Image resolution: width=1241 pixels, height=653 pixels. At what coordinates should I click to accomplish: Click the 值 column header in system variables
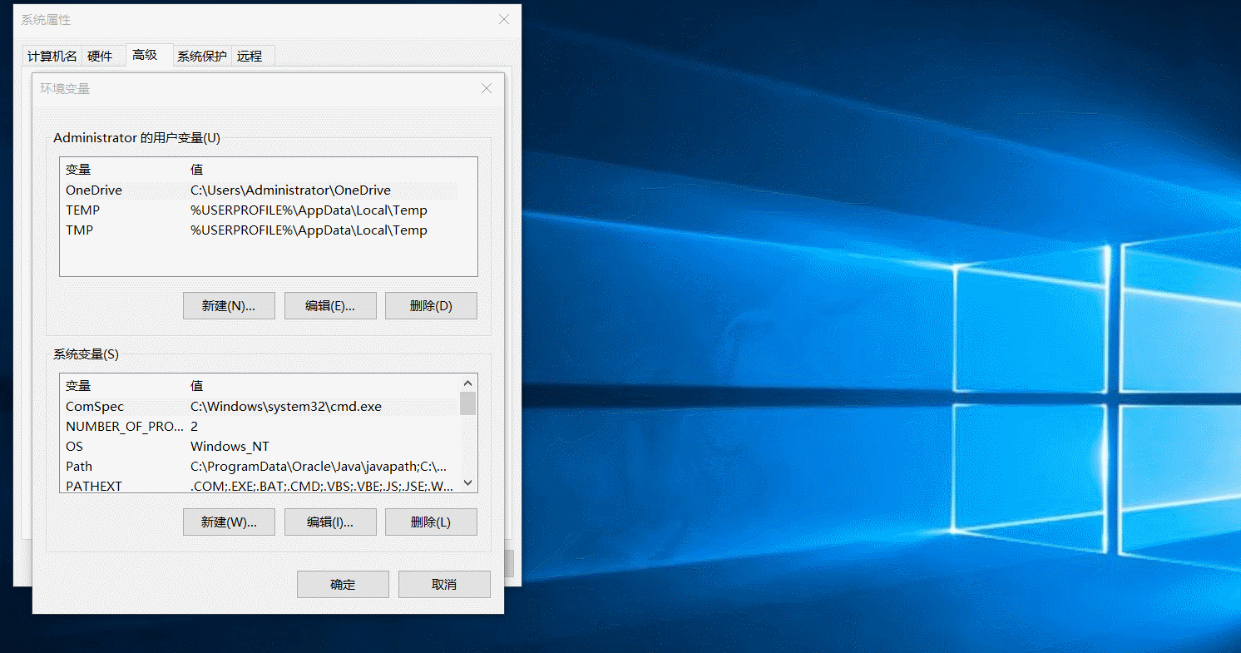pyautogui.click(x=197, y=386)
